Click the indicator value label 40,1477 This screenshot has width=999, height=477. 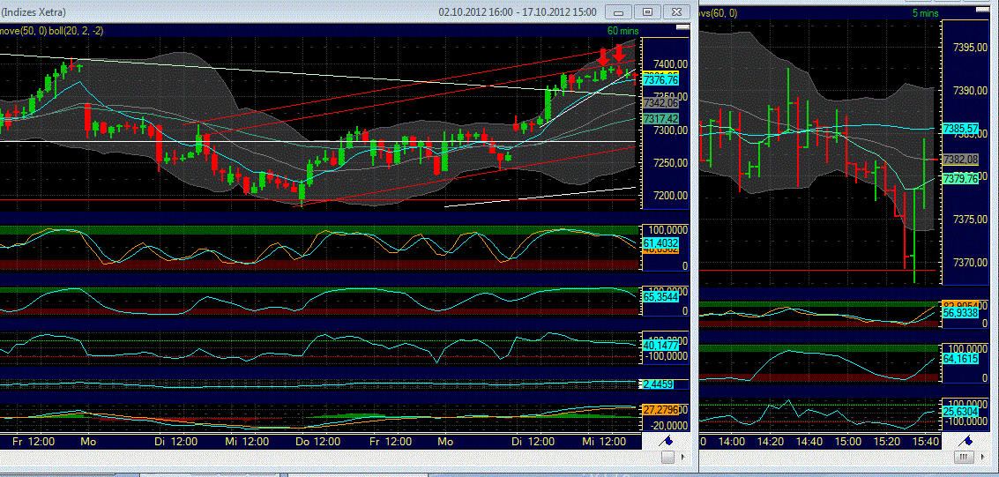click(660, 345)
